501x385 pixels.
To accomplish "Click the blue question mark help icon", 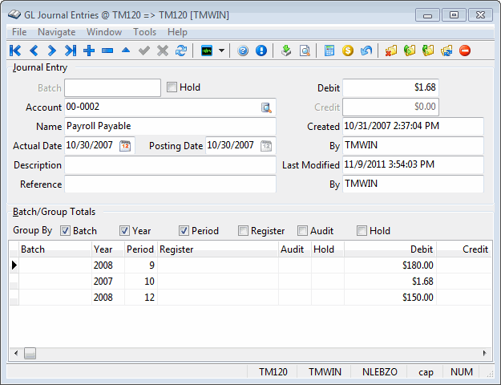I will pyautogui.click(x=244, y=51).
